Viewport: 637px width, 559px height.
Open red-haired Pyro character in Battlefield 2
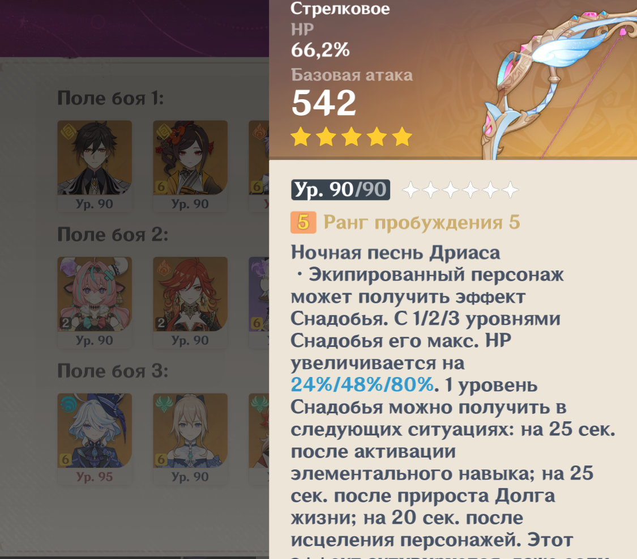(x=190, y=294)
